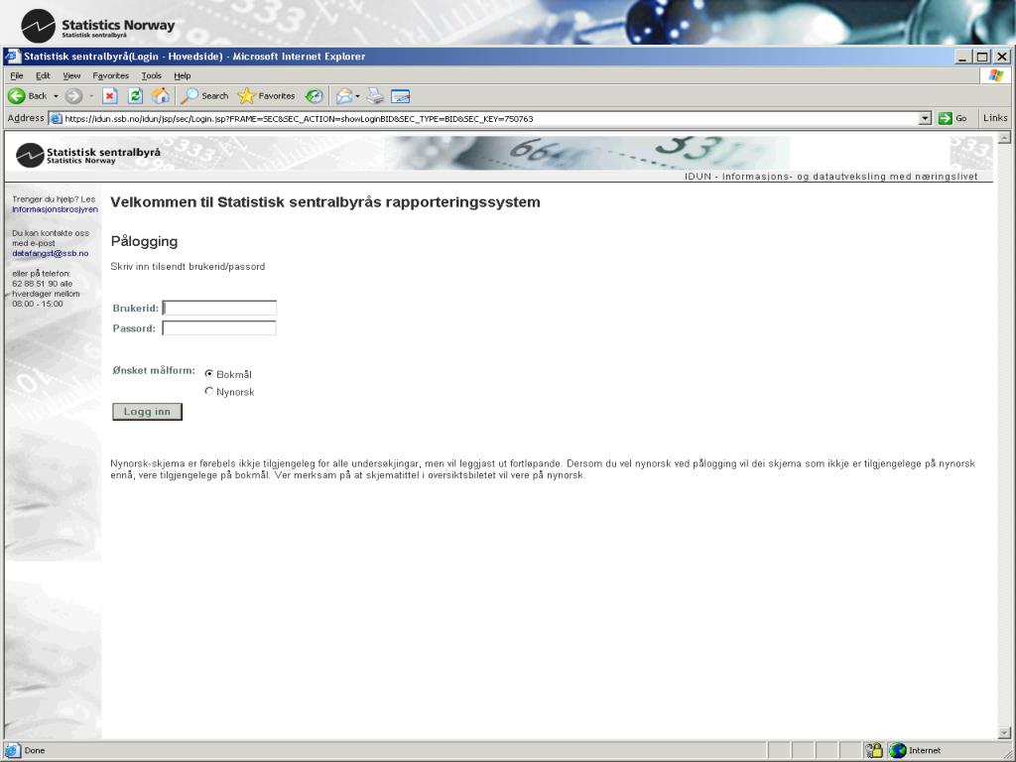This screenshot has height=762, width=1016.
Task: Click the Logg inn button
Action: pyautogui.click(x=147, y=412)
